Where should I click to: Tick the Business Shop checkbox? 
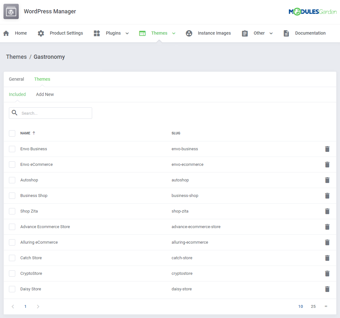12,196
